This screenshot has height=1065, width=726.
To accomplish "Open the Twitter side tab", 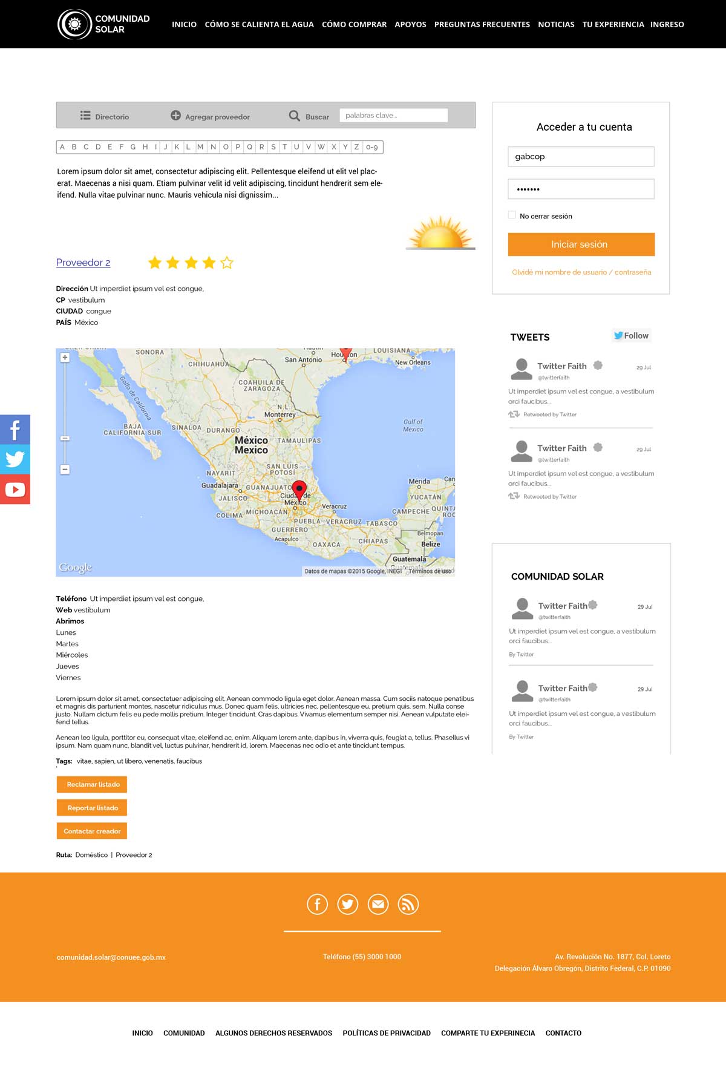I will click(15, 459).
